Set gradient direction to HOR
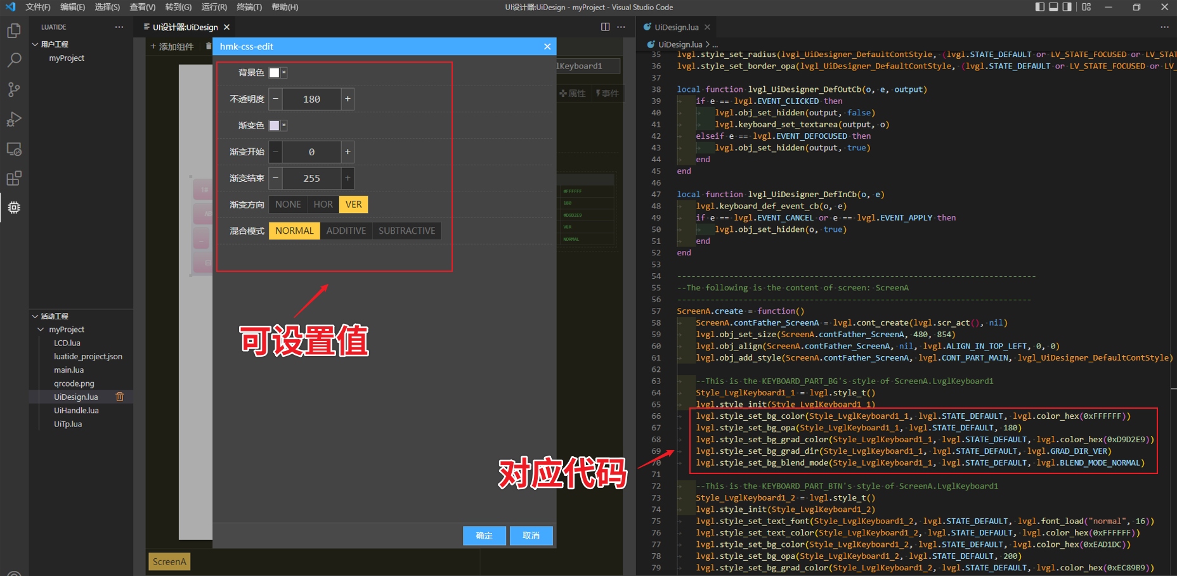This screenshot has height=576, width=1177. coord(323,204)
